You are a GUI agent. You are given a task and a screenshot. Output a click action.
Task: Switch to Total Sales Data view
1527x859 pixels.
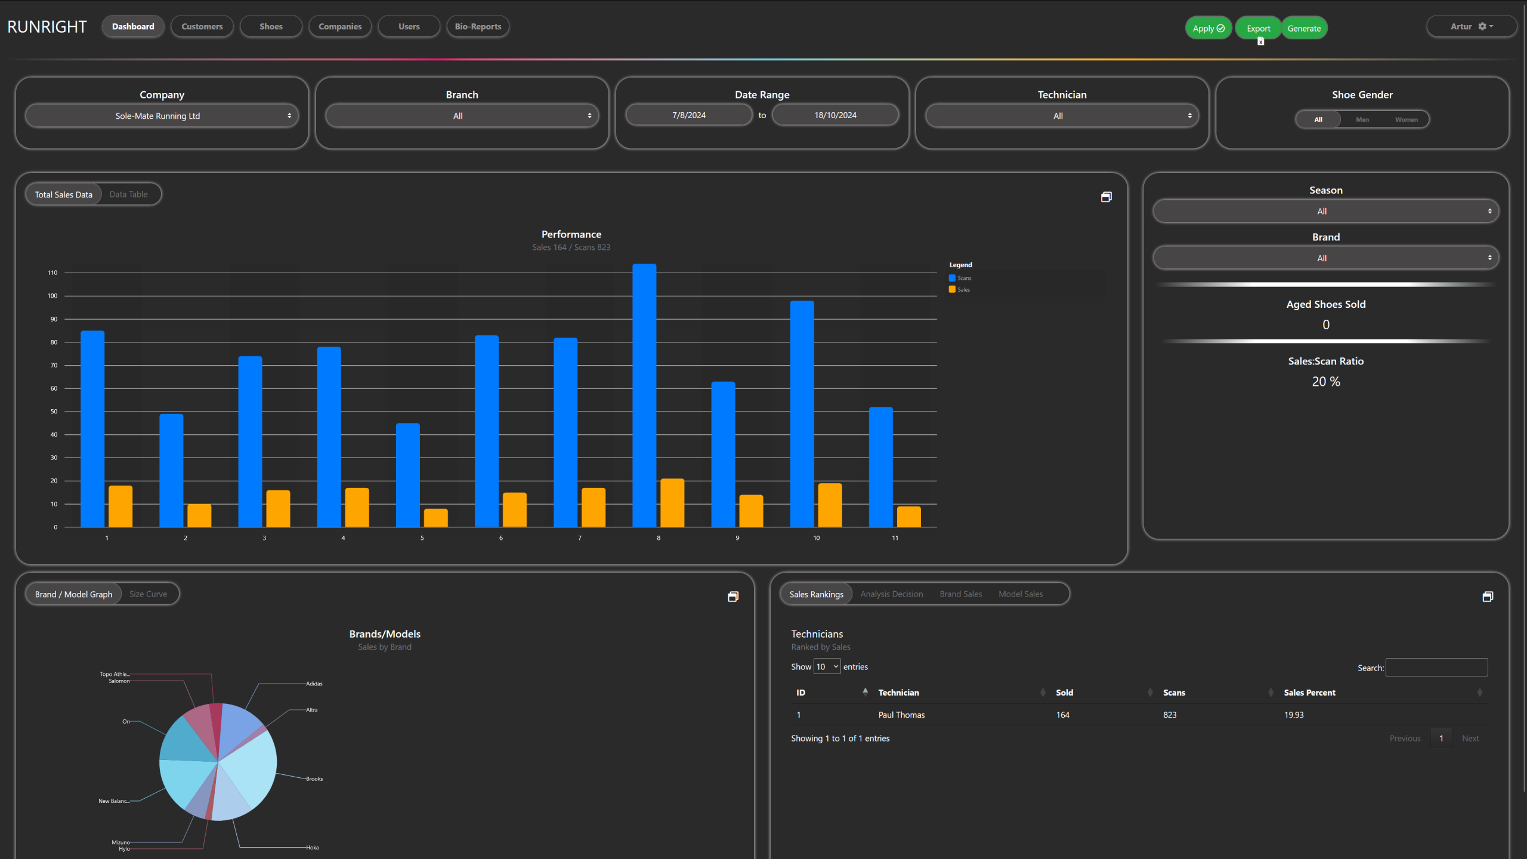point(63,194)
